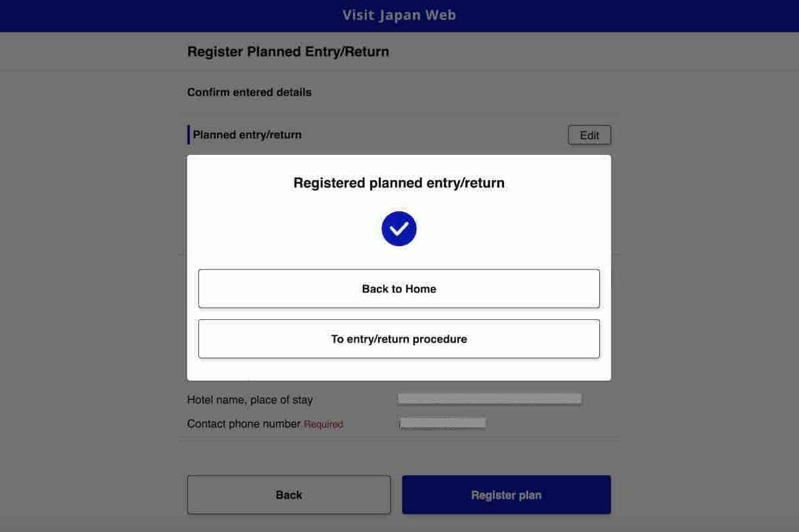799x532 pixels.
Task: Click empty white space below dialog buttons
Action: coord(399,370)
